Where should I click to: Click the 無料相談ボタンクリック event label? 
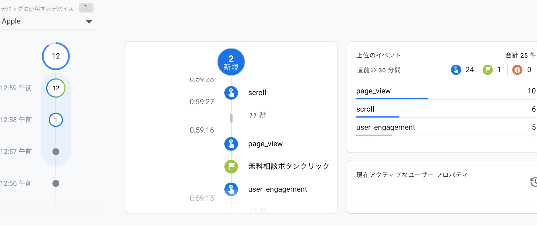pos(288,166)
